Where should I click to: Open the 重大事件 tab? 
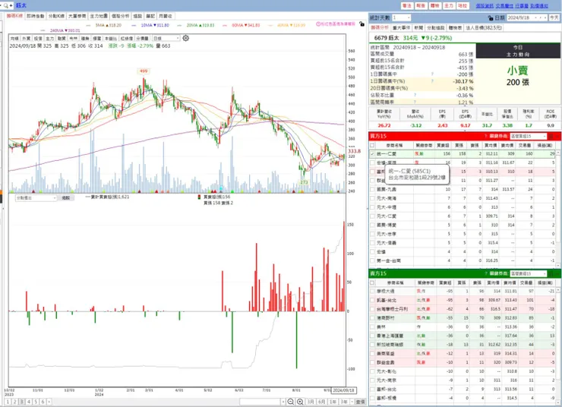(402, 27)
